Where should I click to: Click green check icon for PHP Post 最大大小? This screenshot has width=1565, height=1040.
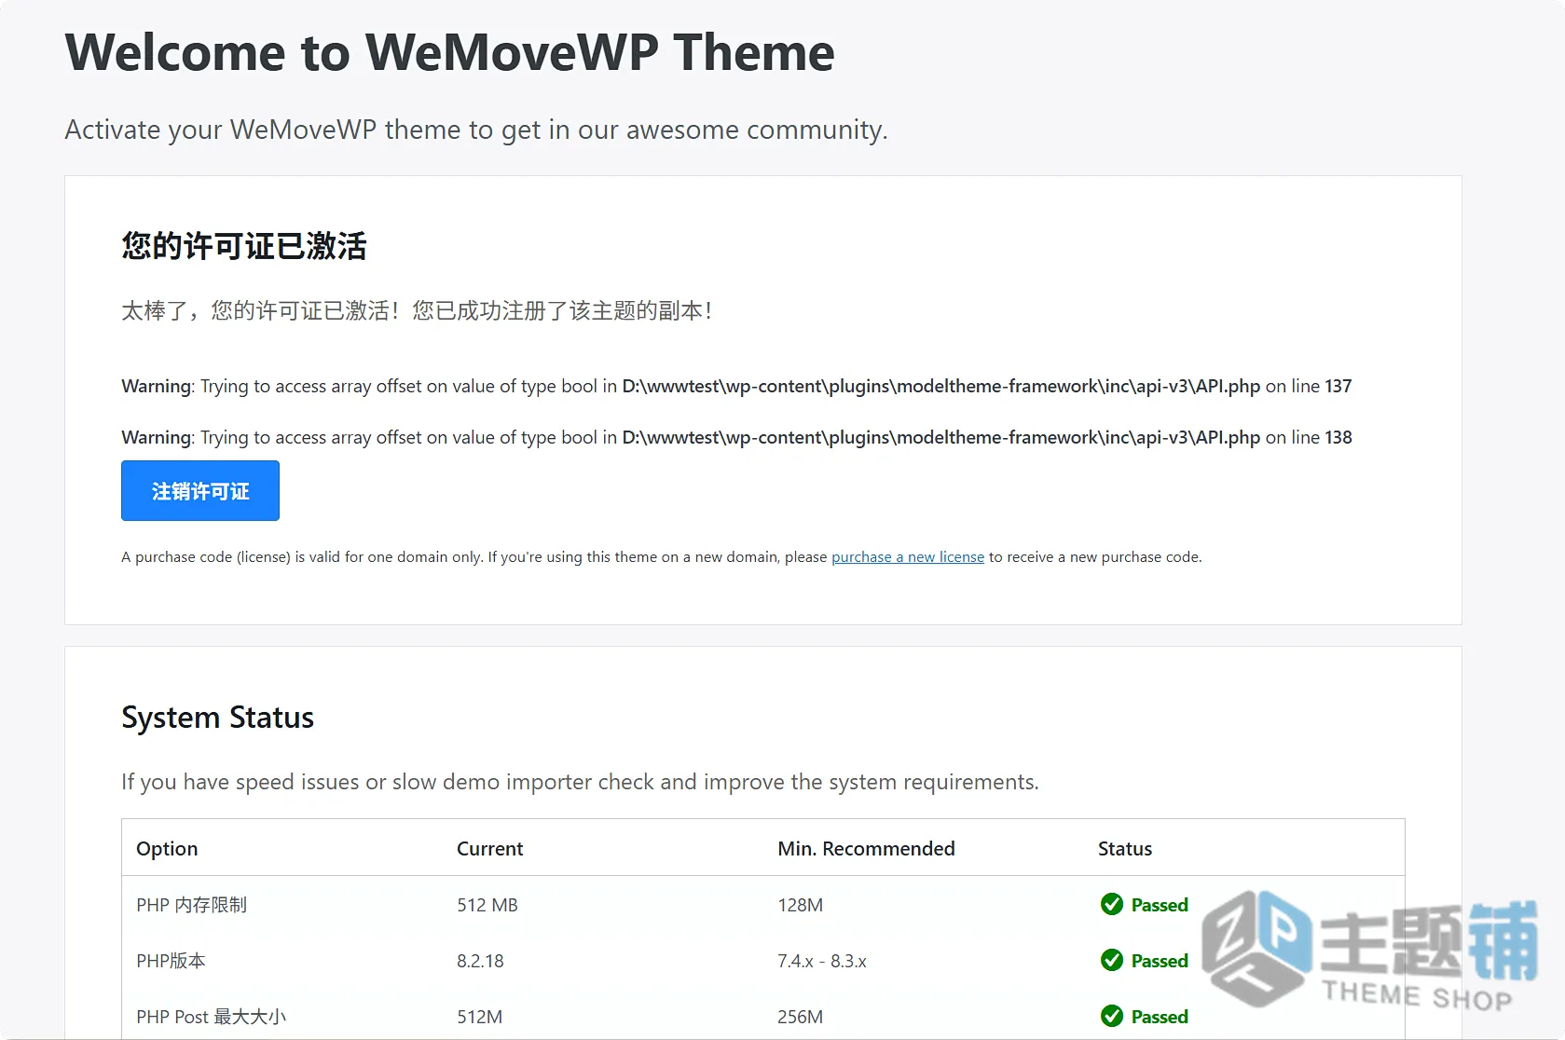tap(1111, 1016)
